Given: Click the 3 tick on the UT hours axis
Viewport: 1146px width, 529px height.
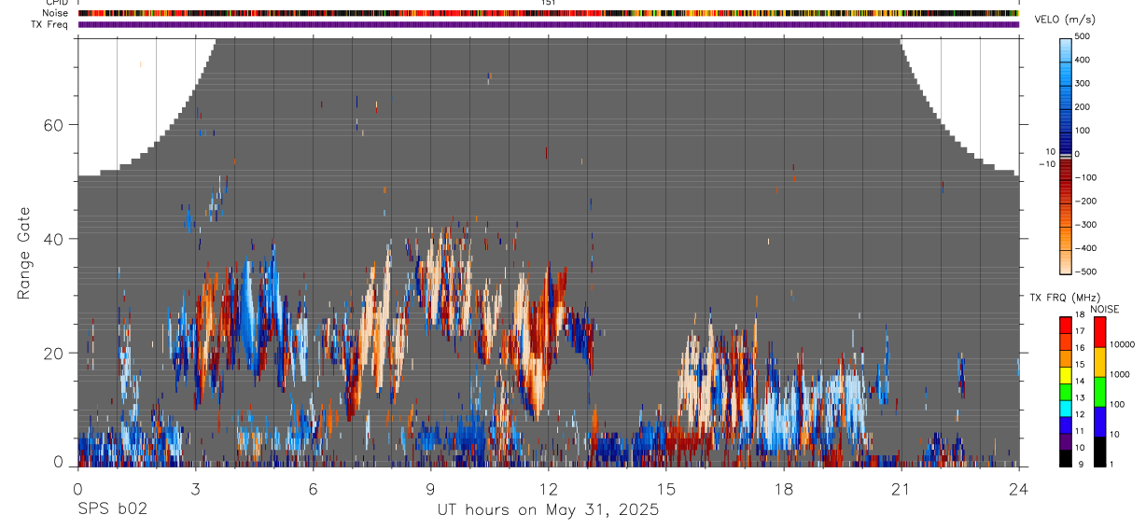Looking at the screenshot, I should click(195, 488).
